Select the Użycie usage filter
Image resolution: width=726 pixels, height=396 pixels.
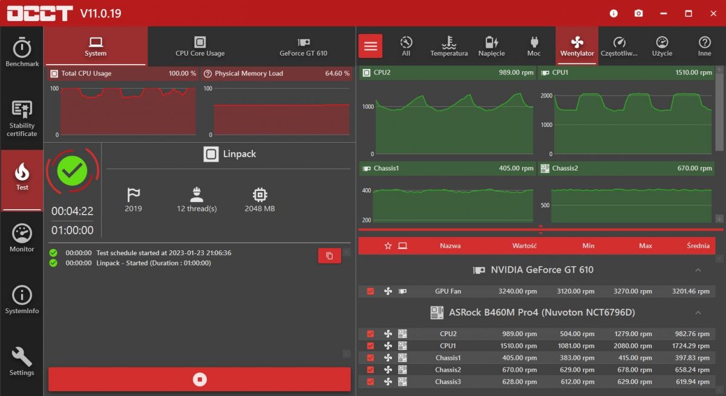pyautogui.click(x=662, y=46)
